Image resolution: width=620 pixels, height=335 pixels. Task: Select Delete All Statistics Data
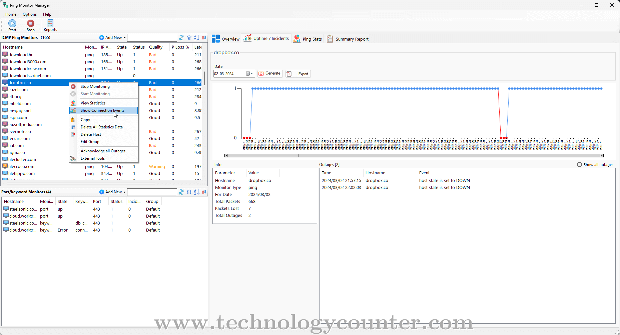103,127
